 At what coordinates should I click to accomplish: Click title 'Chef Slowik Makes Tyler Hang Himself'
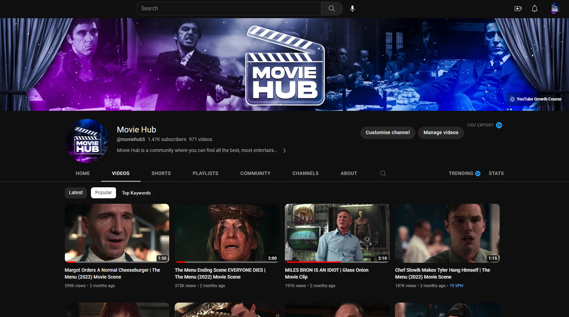click(442, 273)
